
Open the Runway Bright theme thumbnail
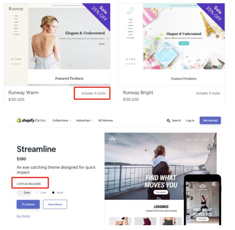click(x=172, y=44)
